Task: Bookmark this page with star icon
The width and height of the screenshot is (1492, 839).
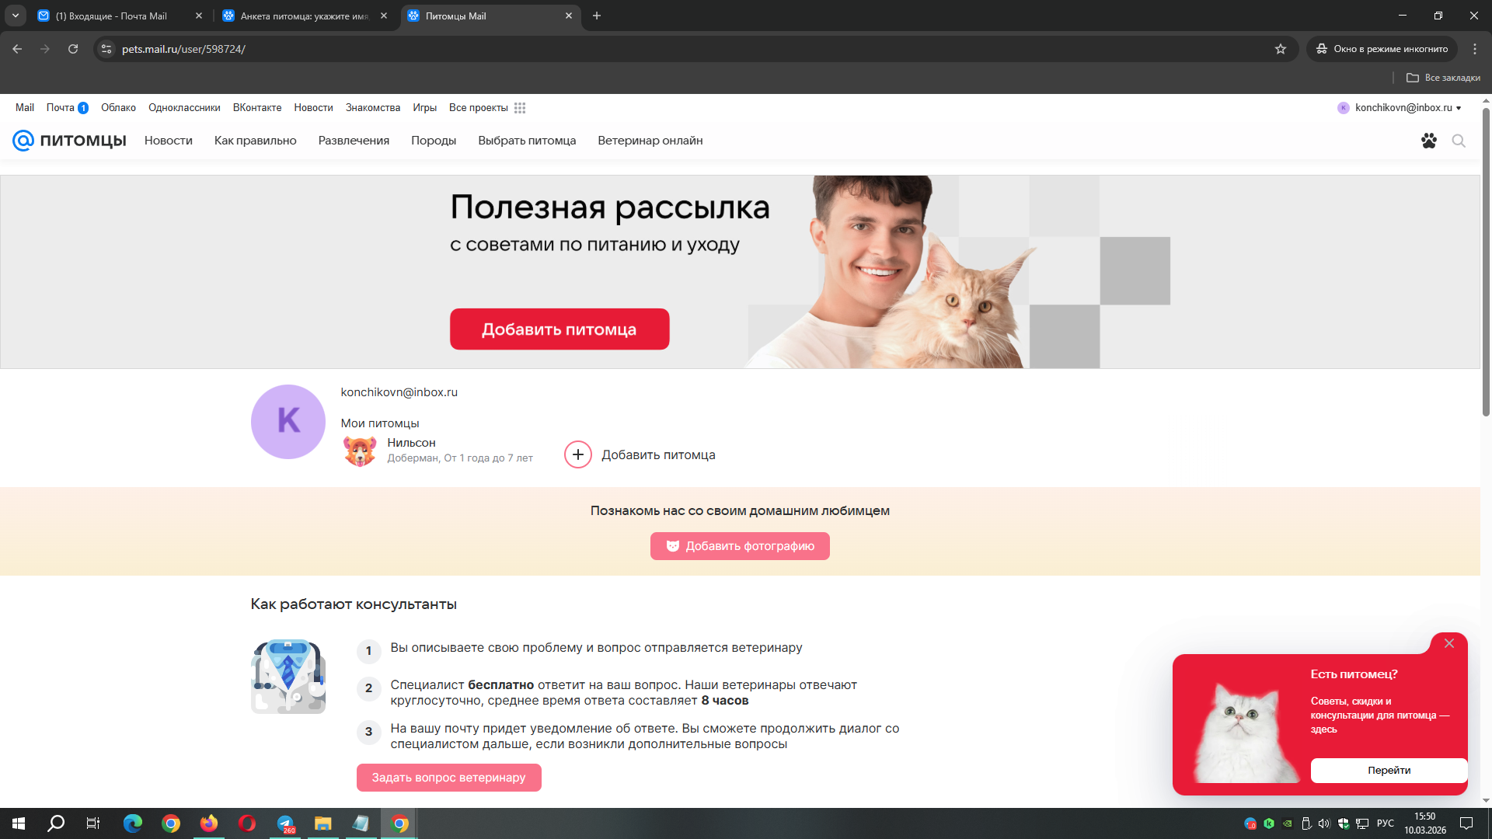Action: pyautogui.click(x=1281, y=49)
